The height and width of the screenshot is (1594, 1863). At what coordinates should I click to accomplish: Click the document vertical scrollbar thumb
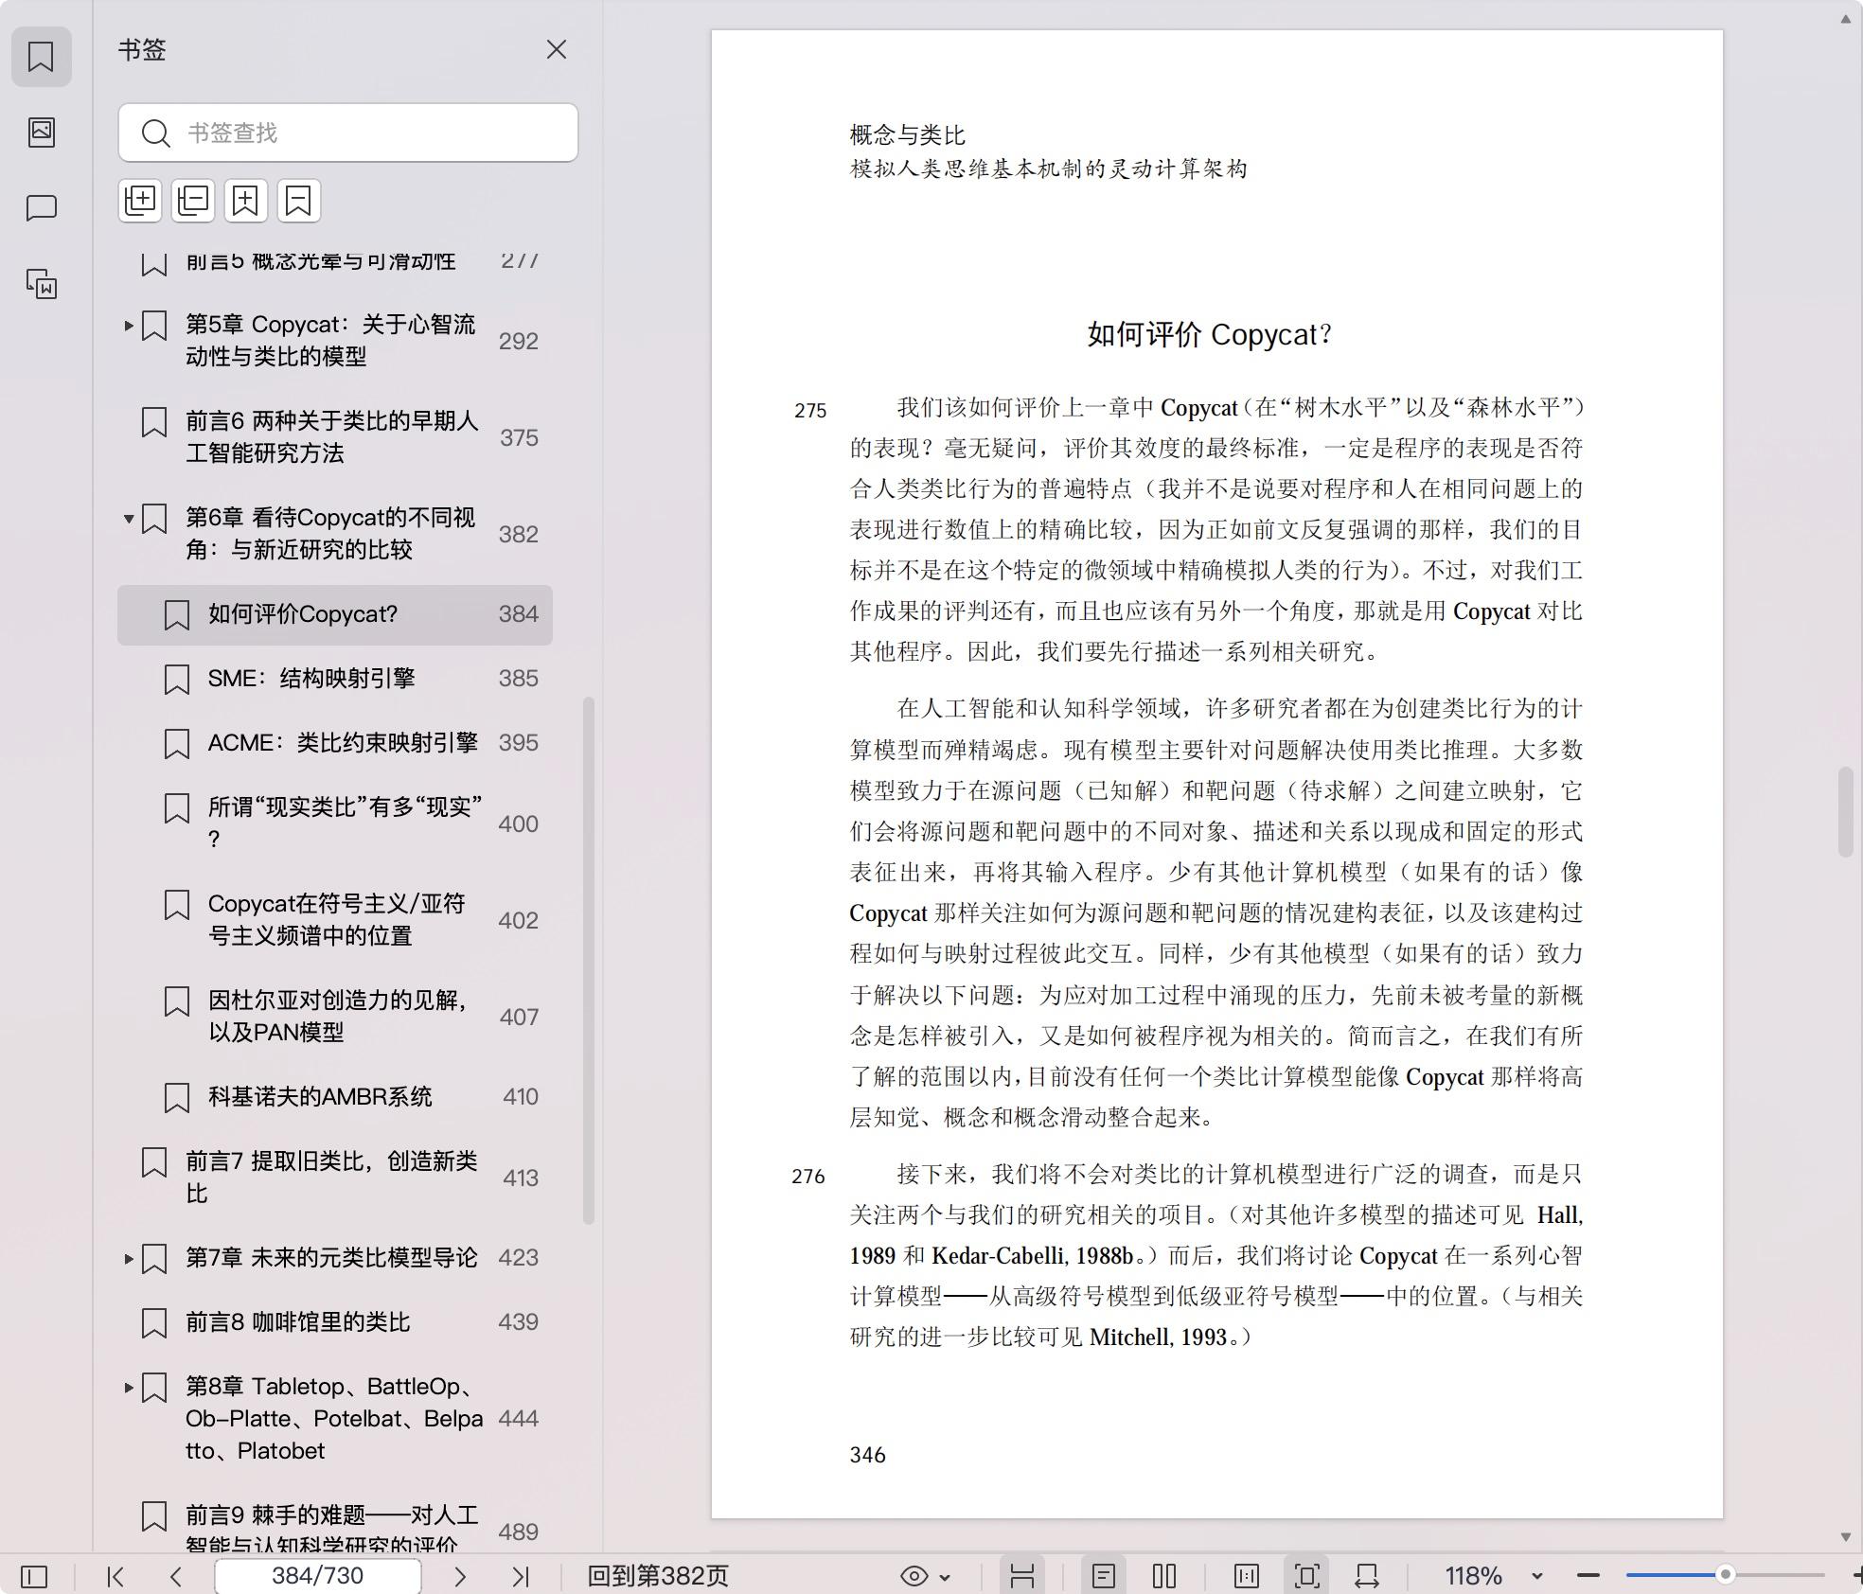(1845, 812)
